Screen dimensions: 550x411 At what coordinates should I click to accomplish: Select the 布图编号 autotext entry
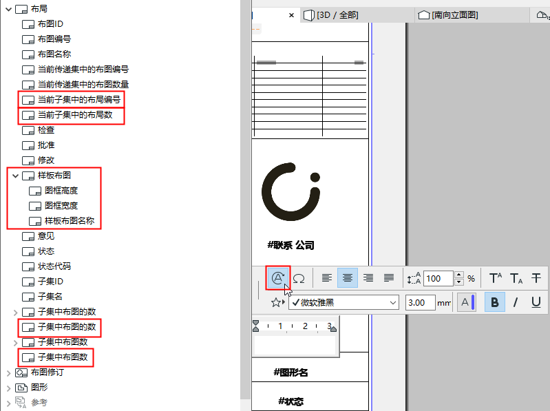tap(54, 39)
